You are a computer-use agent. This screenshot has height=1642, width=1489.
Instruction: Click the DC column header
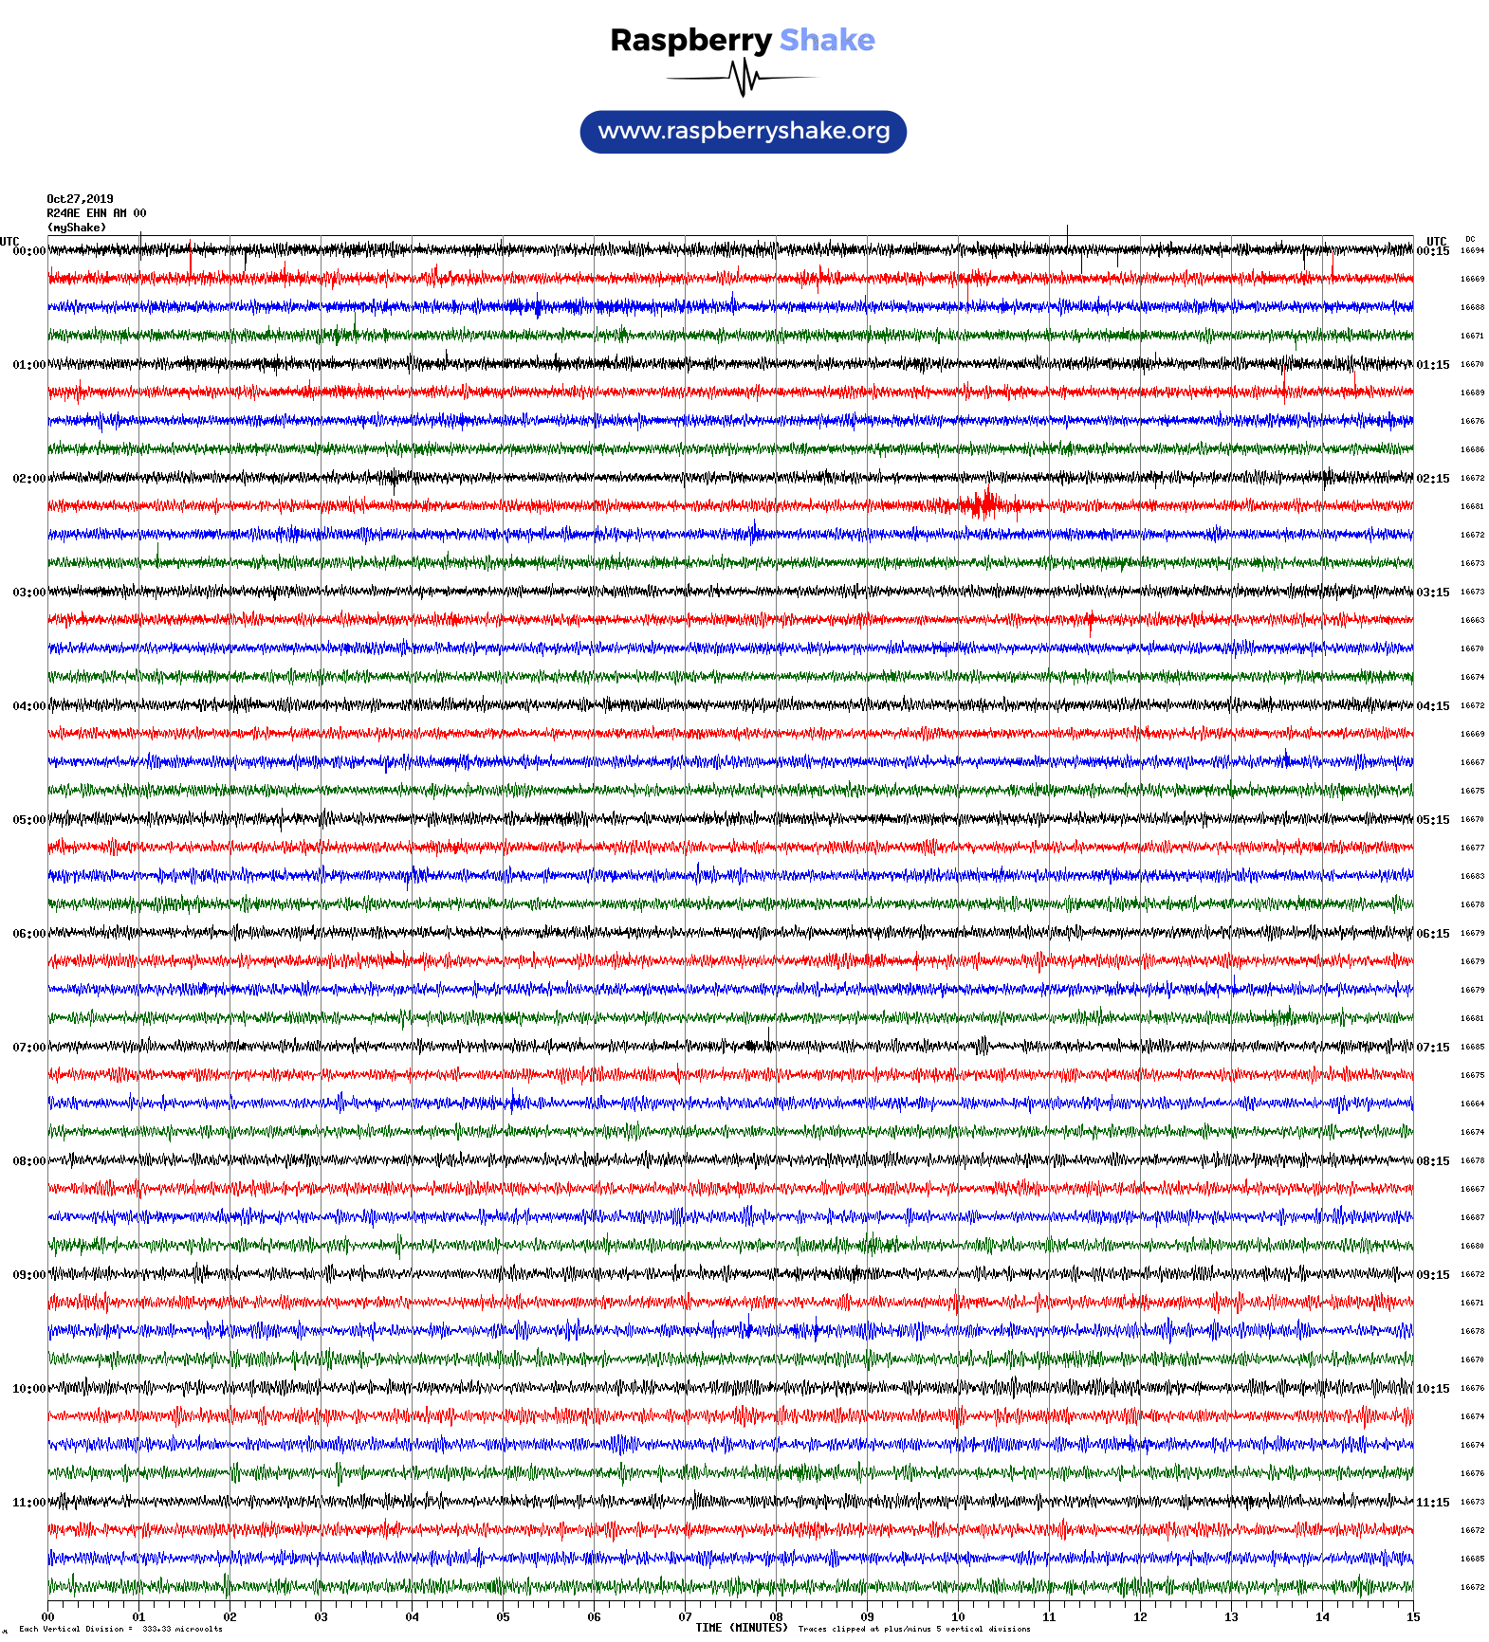1470,239
